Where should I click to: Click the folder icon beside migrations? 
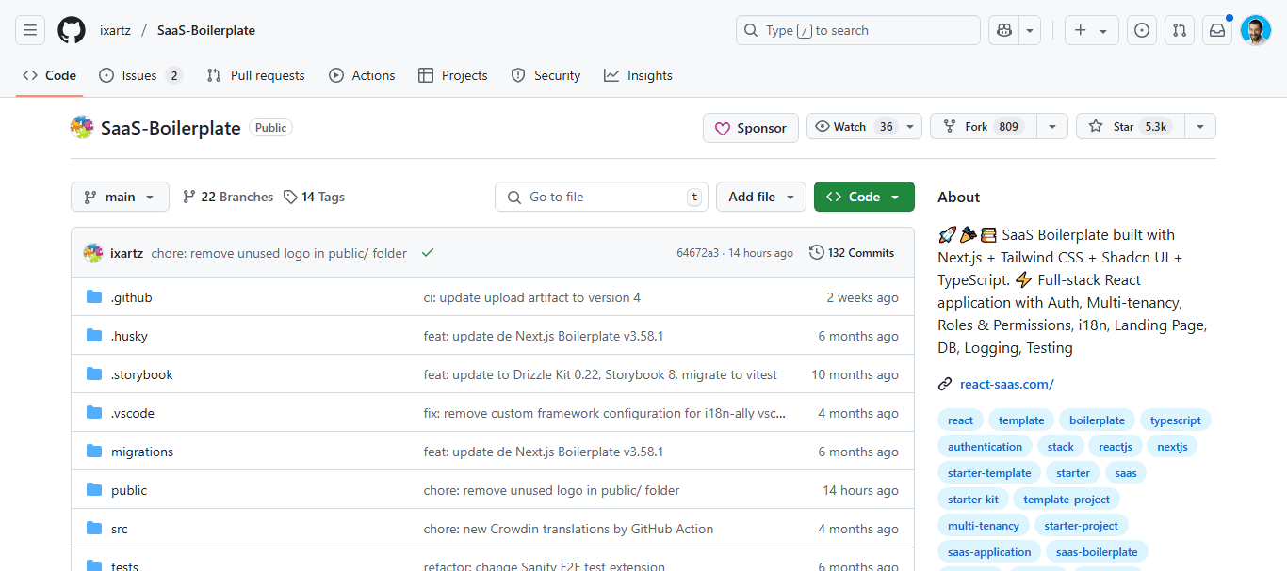[94, 452]
